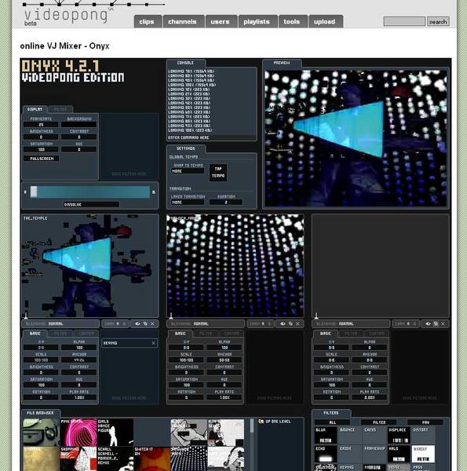This screenshot has height=471, width=467.
Task: Click the Tap Tempo button
Action: (x=218, y=173)
